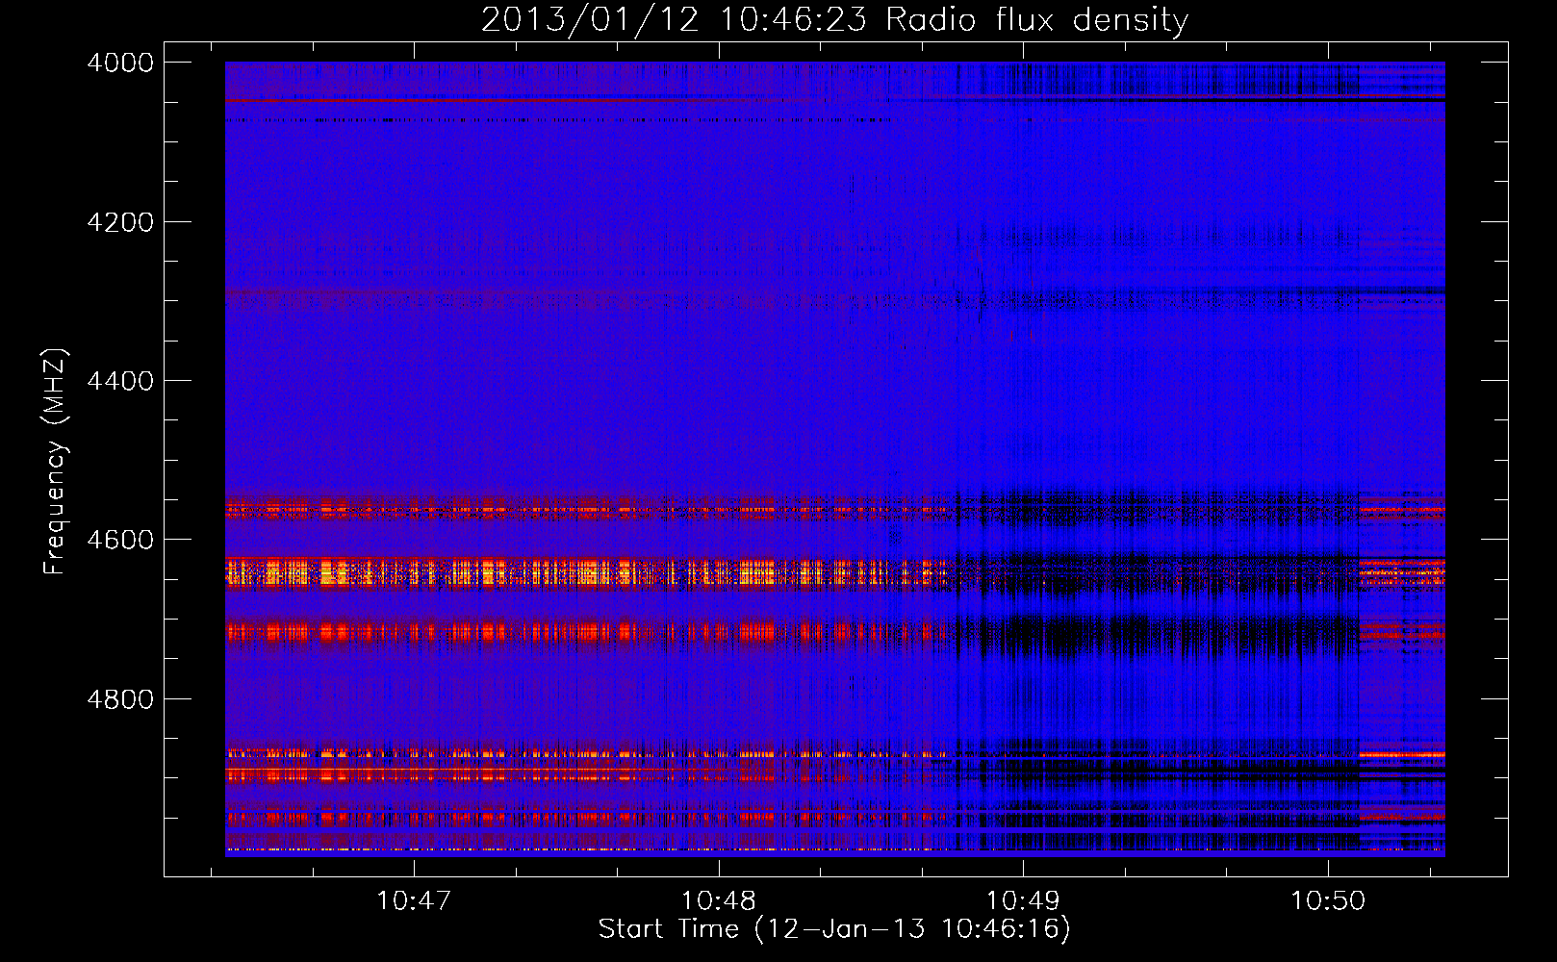Click the 10:49 time axis label
This screenshot has height=962, width=1557.
(x=1023, y=900)
